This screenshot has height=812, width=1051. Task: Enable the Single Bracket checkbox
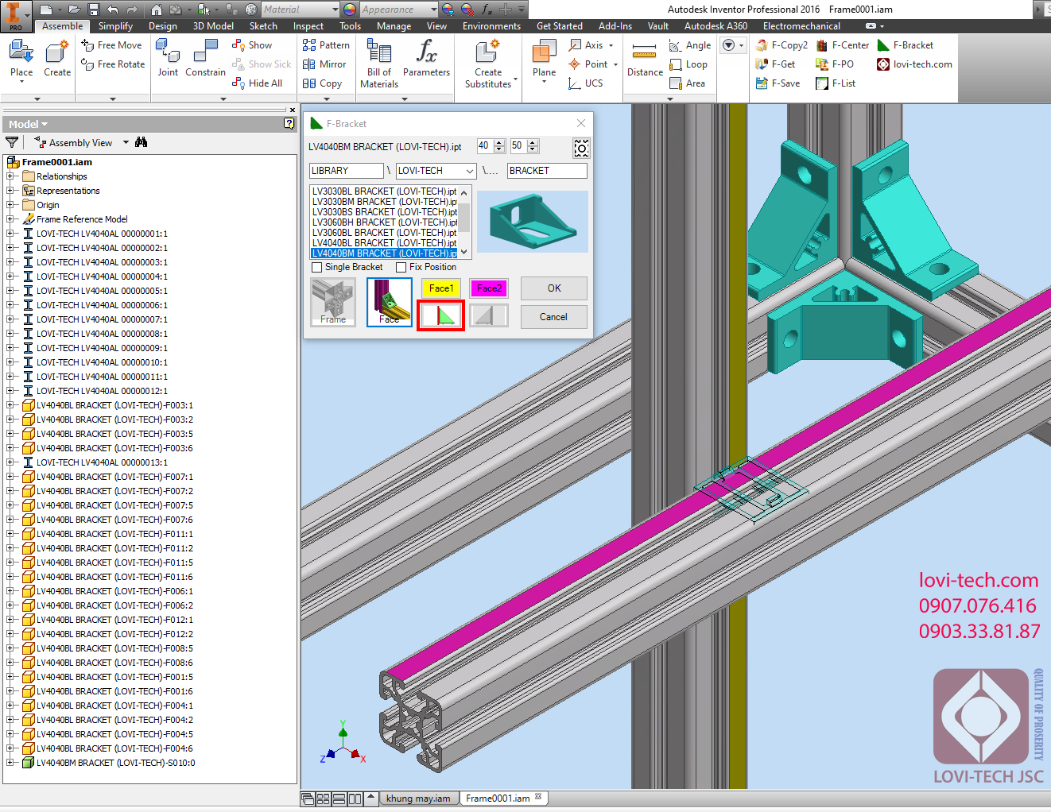[317, 268]
